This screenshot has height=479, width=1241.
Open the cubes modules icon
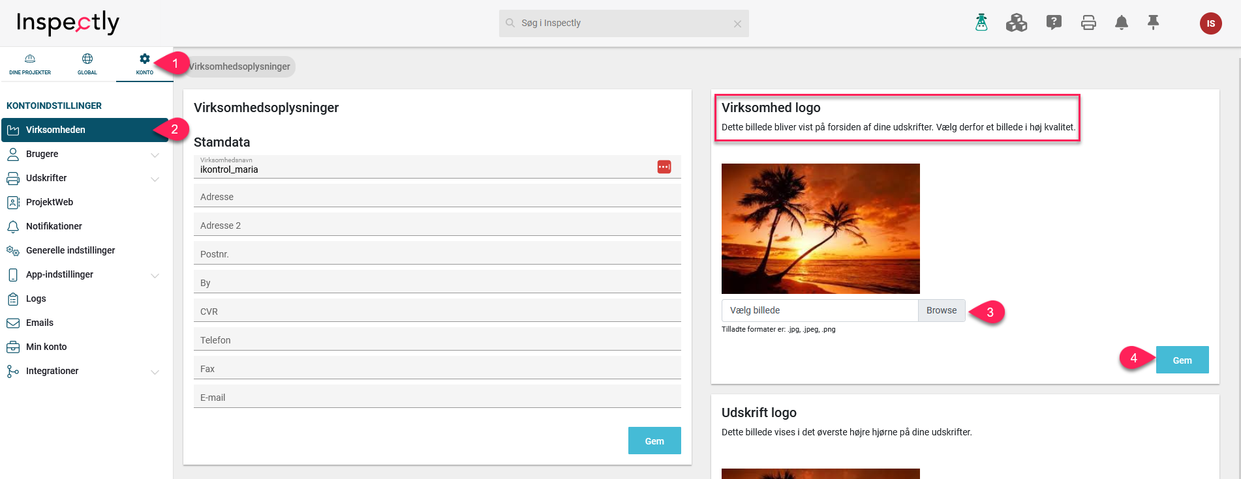(1017, 23)
